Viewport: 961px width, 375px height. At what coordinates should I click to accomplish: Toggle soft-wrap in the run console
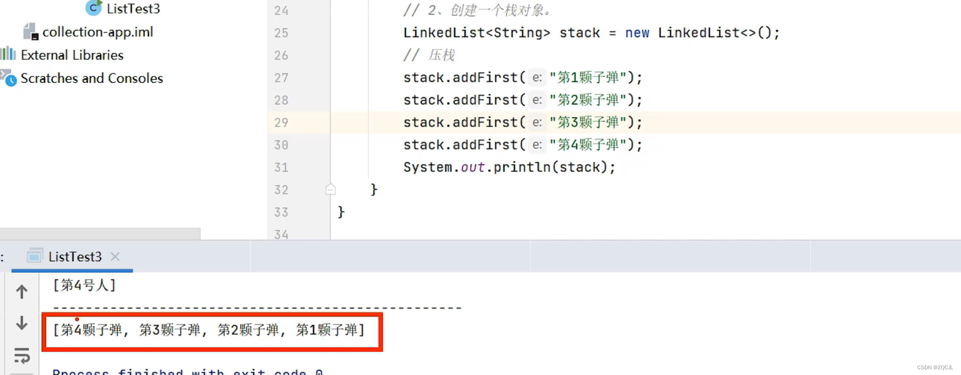tap(22, 355)
